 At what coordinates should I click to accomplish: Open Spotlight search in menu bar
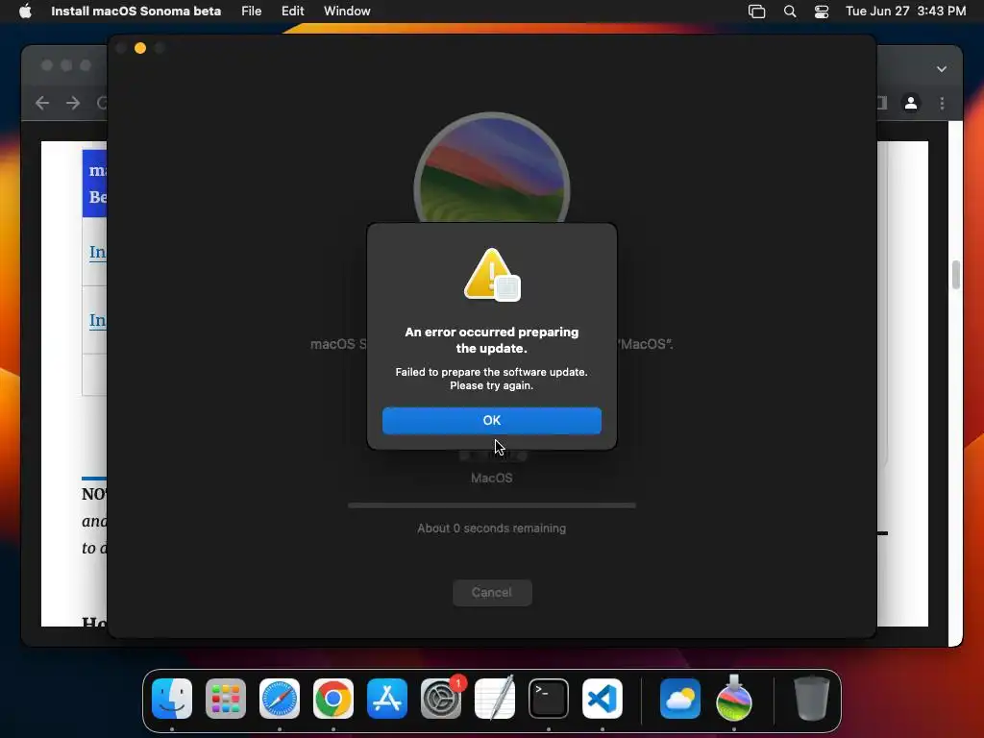(x=790, y=12)
